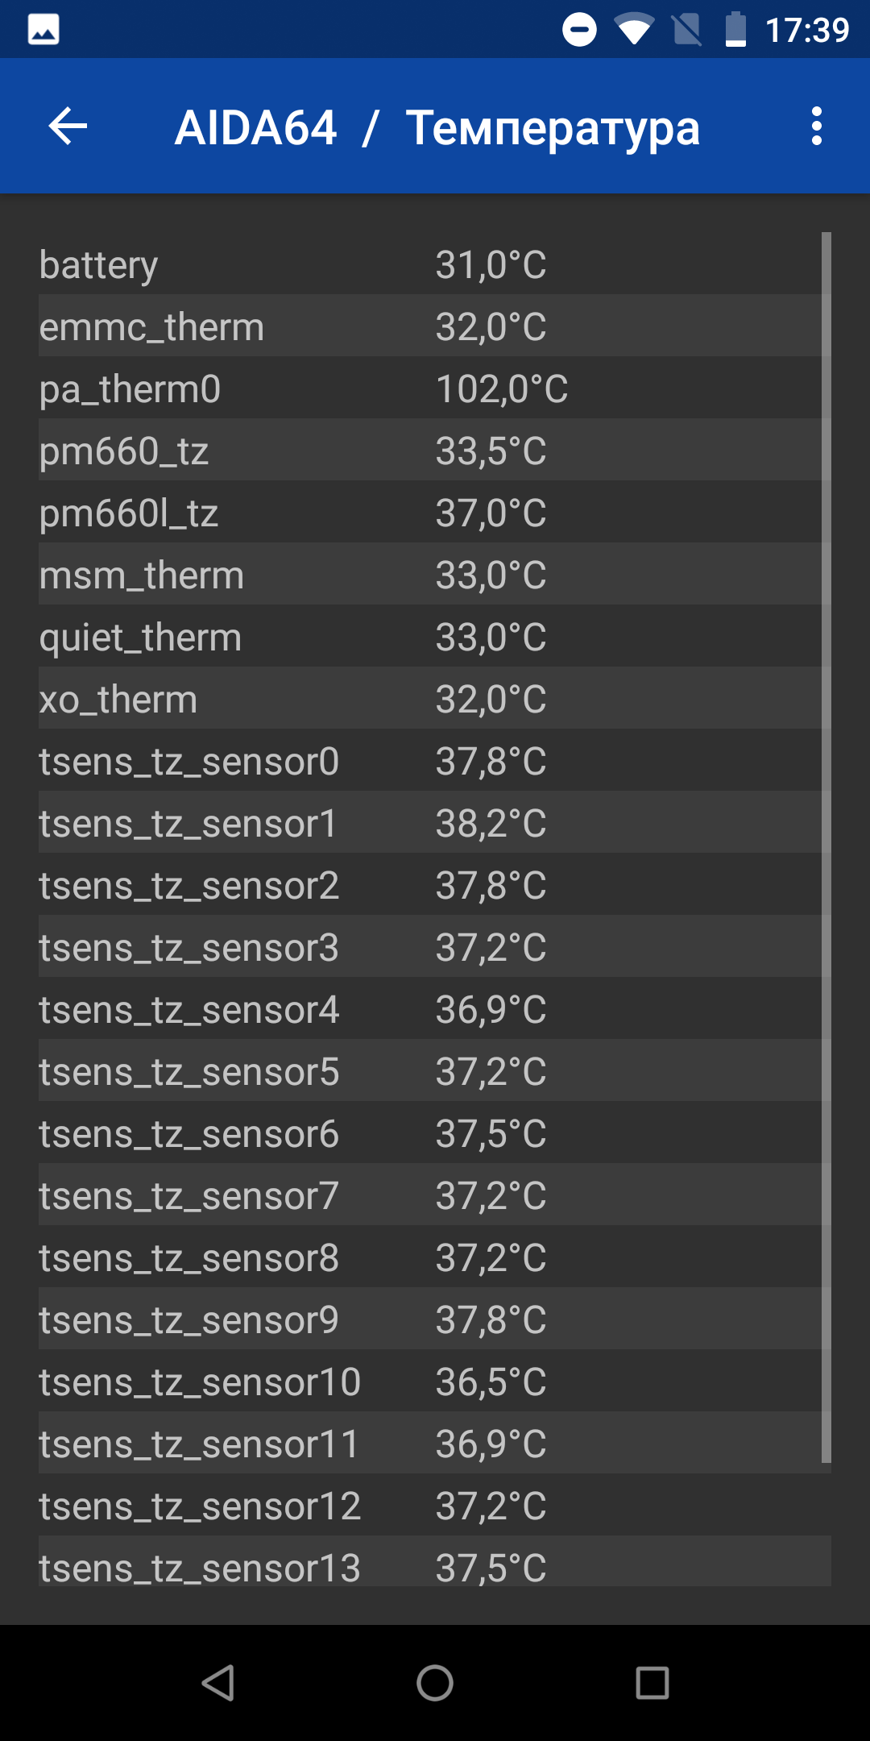870x1741 pixels.
Task: Tap the AIDA64 / Температура title
Action: (x=437, y=127)
